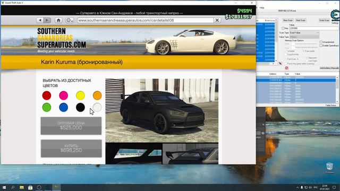
Task: Click the red clear-list icon in Cheat Engine
Action: tap(286, 68)
